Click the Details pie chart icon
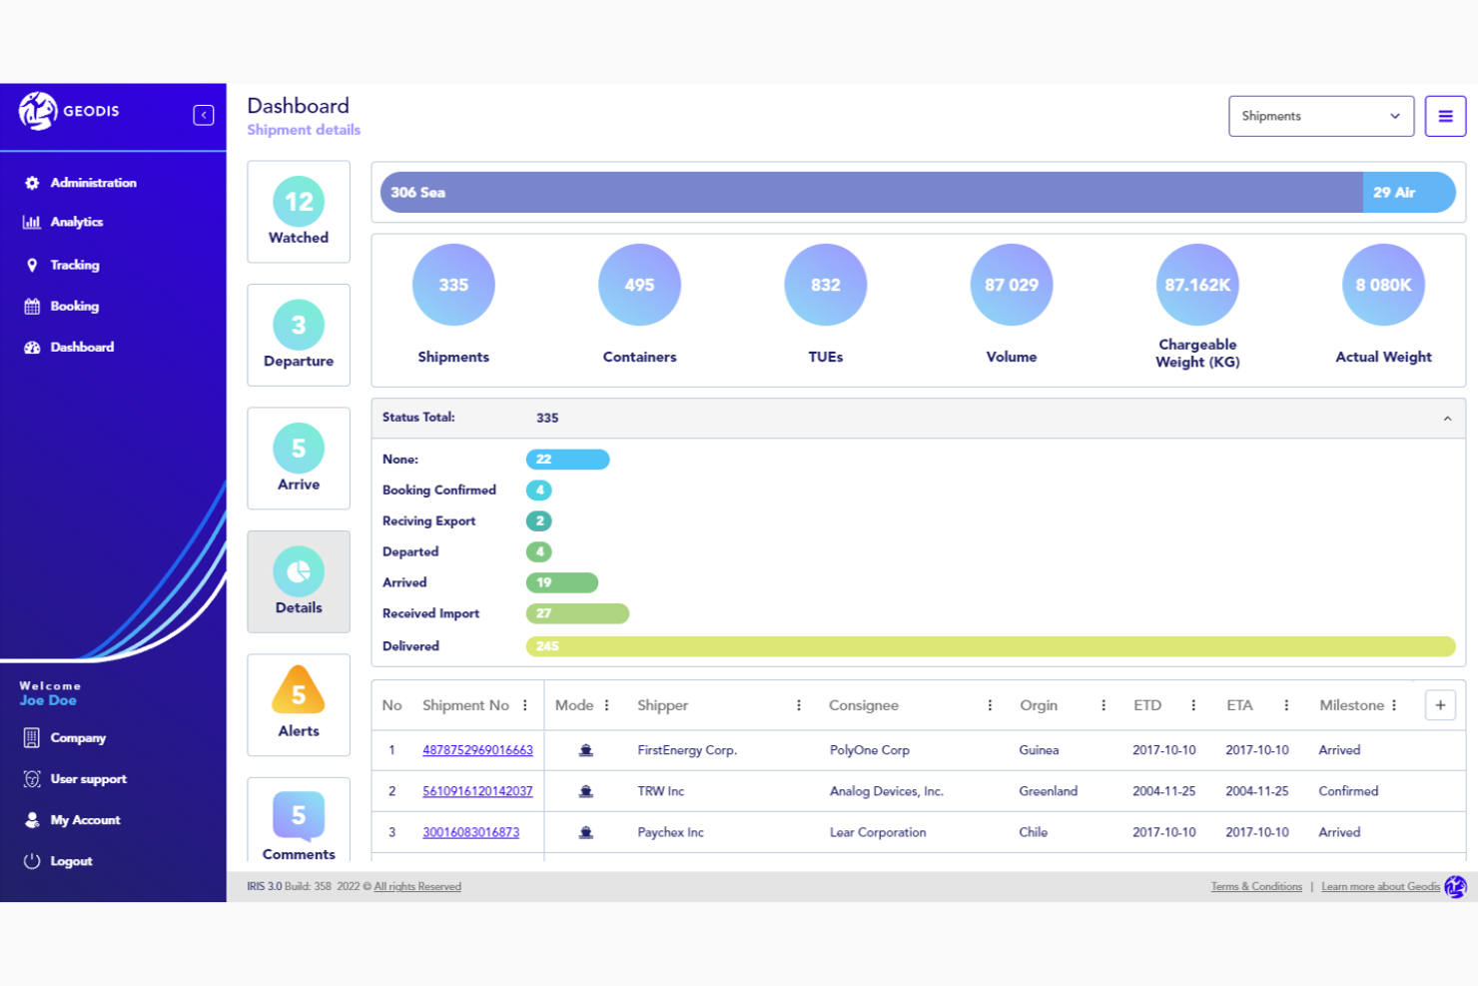The image size is (1478, 986). (x=299, y=571)
